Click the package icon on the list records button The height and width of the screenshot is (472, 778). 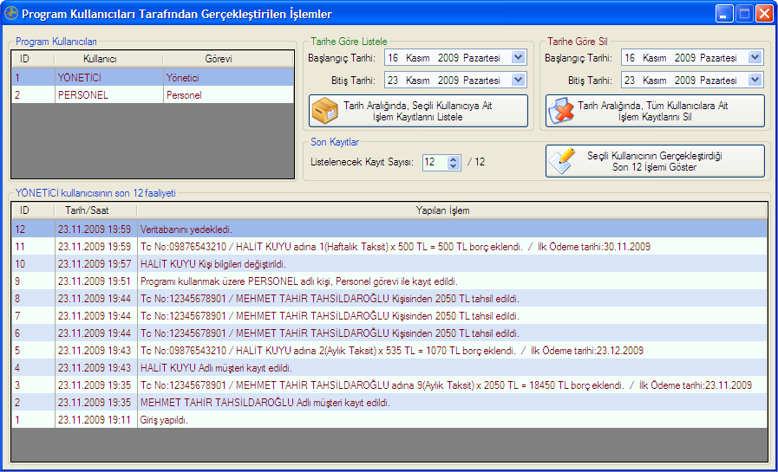coord(325,111)
